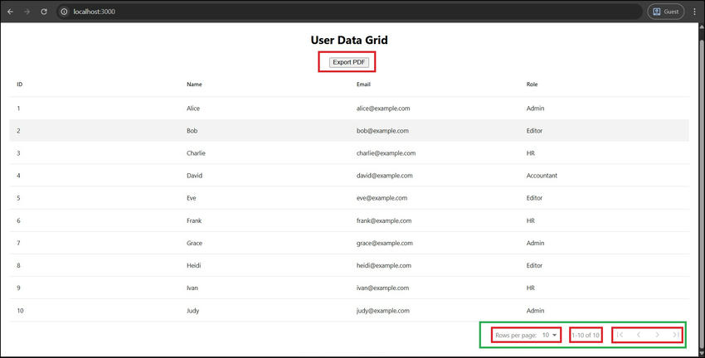Sort by the Email column header
This screenshot has height=358, width=705.
point(365,85)
